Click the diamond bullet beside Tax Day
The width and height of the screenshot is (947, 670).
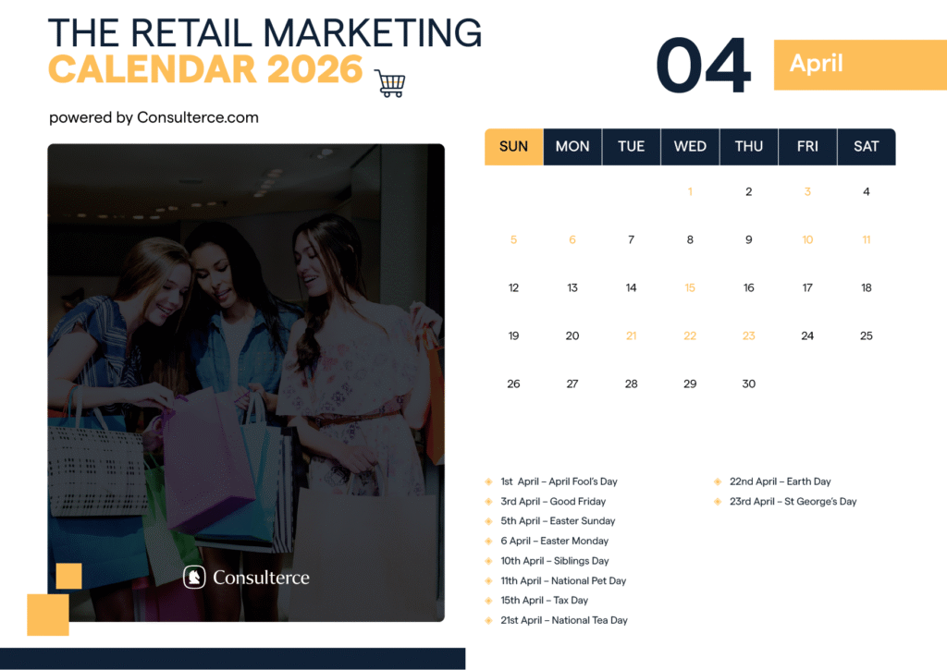pyautogui.click(x=488, y=600)
